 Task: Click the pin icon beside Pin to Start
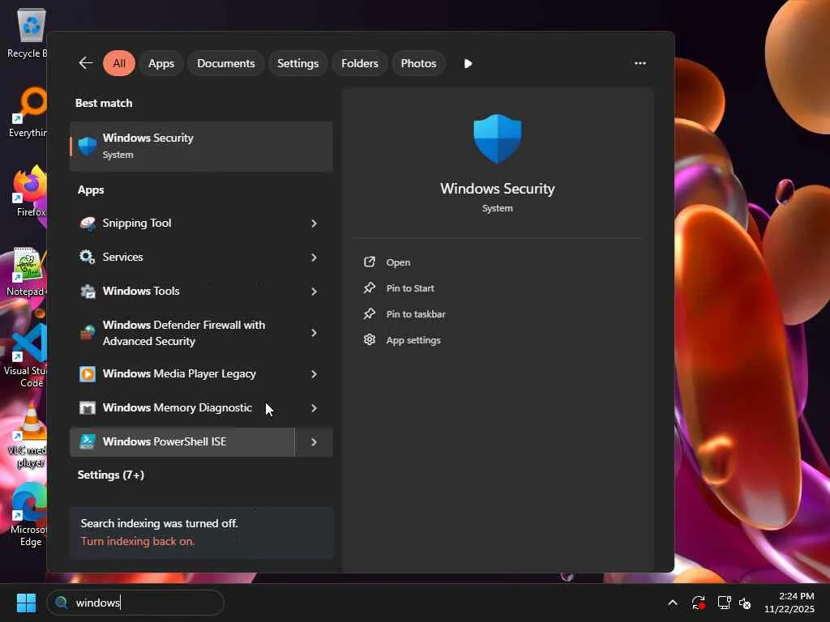point(370,288)
